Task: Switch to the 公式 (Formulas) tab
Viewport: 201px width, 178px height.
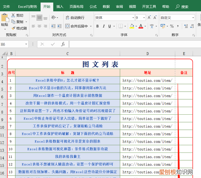Action: point(93,7)
